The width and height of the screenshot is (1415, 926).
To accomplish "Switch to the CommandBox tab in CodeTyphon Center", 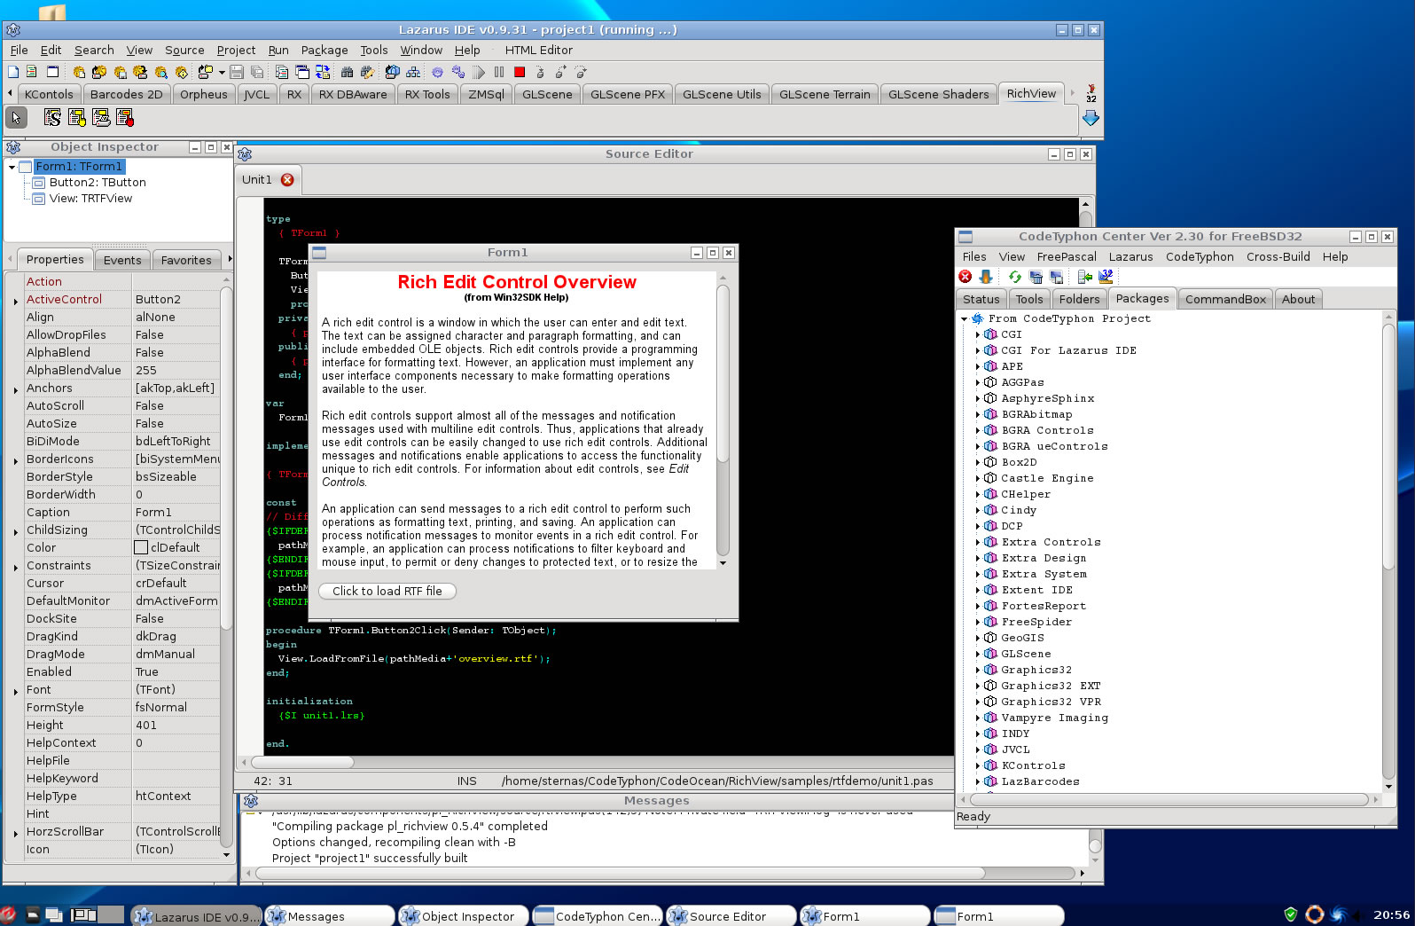I will click(1225, 299).
